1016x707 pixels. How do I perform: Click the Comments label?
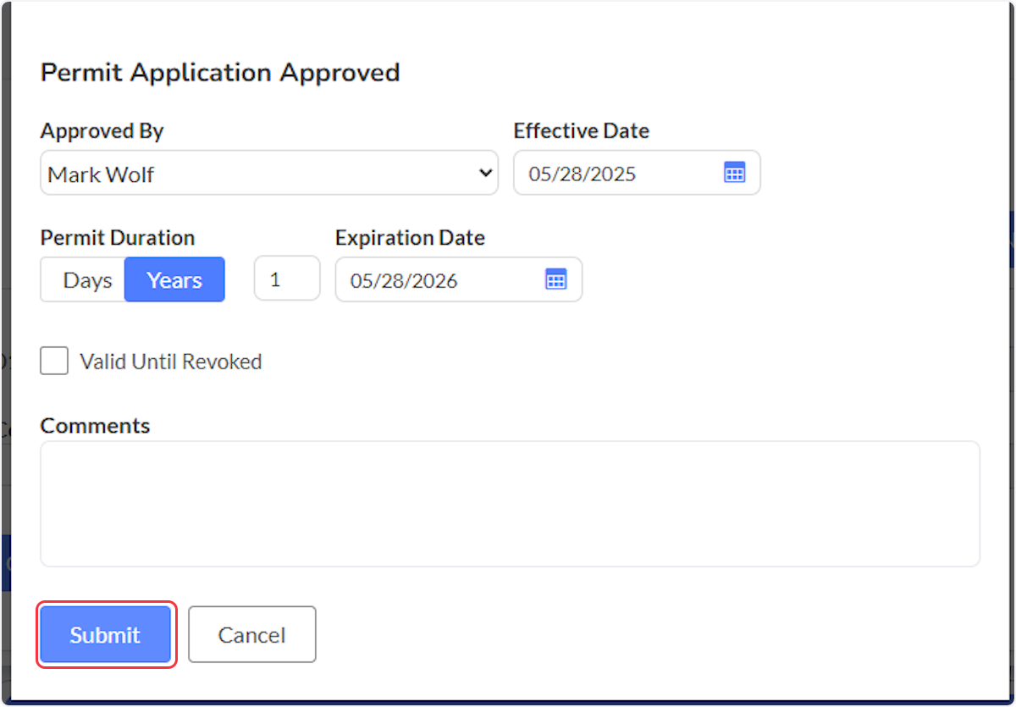point(95,425)
